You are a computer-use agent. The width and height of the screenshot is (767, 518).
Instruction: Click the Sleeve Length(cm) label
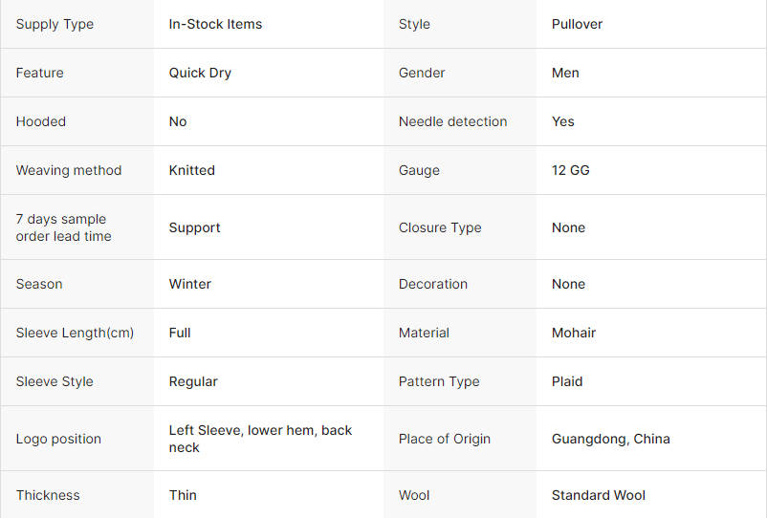[75, 333]
